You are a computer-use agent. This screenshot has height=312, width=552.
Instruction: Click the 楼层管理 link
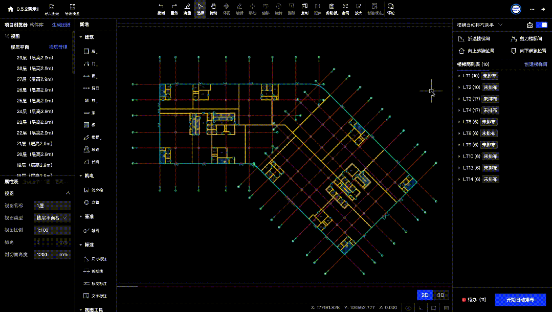pos(58,47)
